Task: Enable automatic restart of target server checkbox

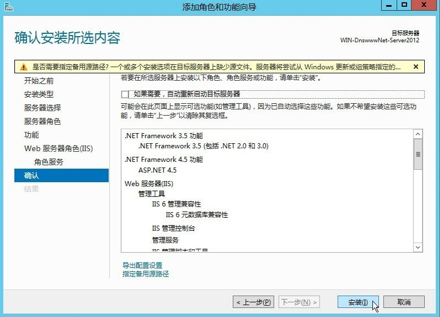Action: 124,94
